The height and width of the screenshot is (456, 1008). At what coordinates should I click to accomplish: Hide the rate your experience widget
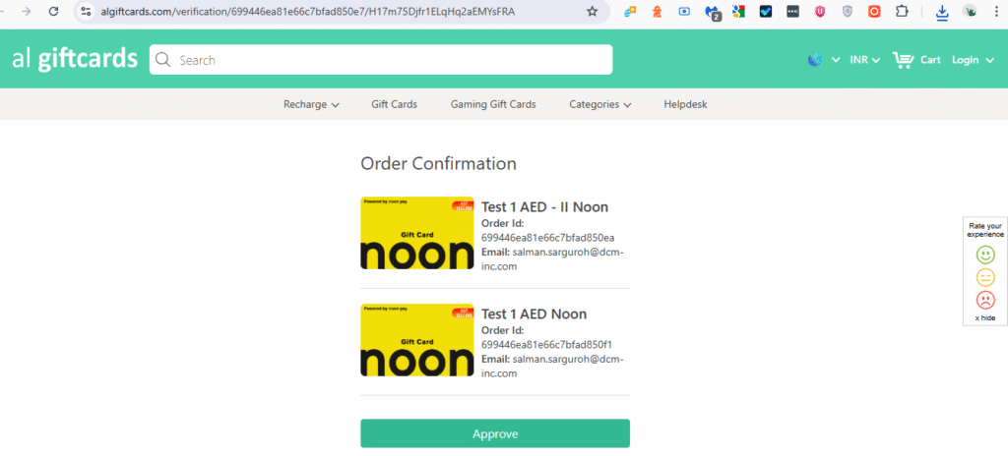pos(984,318)
